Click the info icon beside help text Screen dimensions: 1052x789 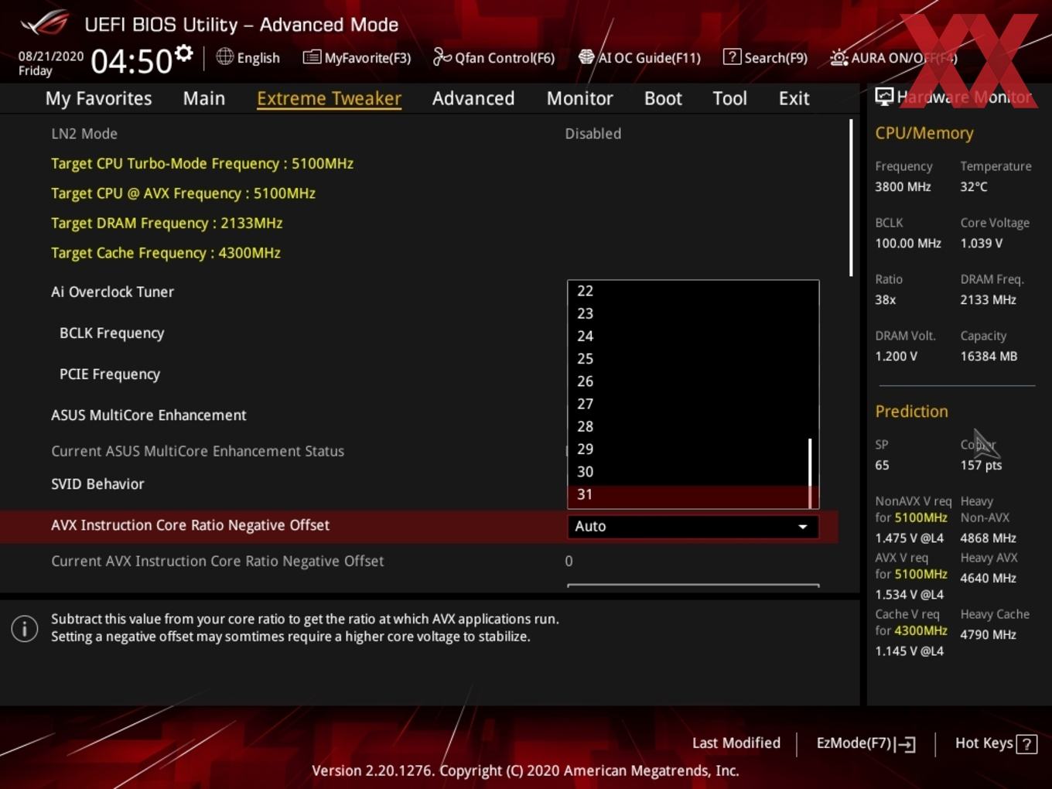(25, 628)
